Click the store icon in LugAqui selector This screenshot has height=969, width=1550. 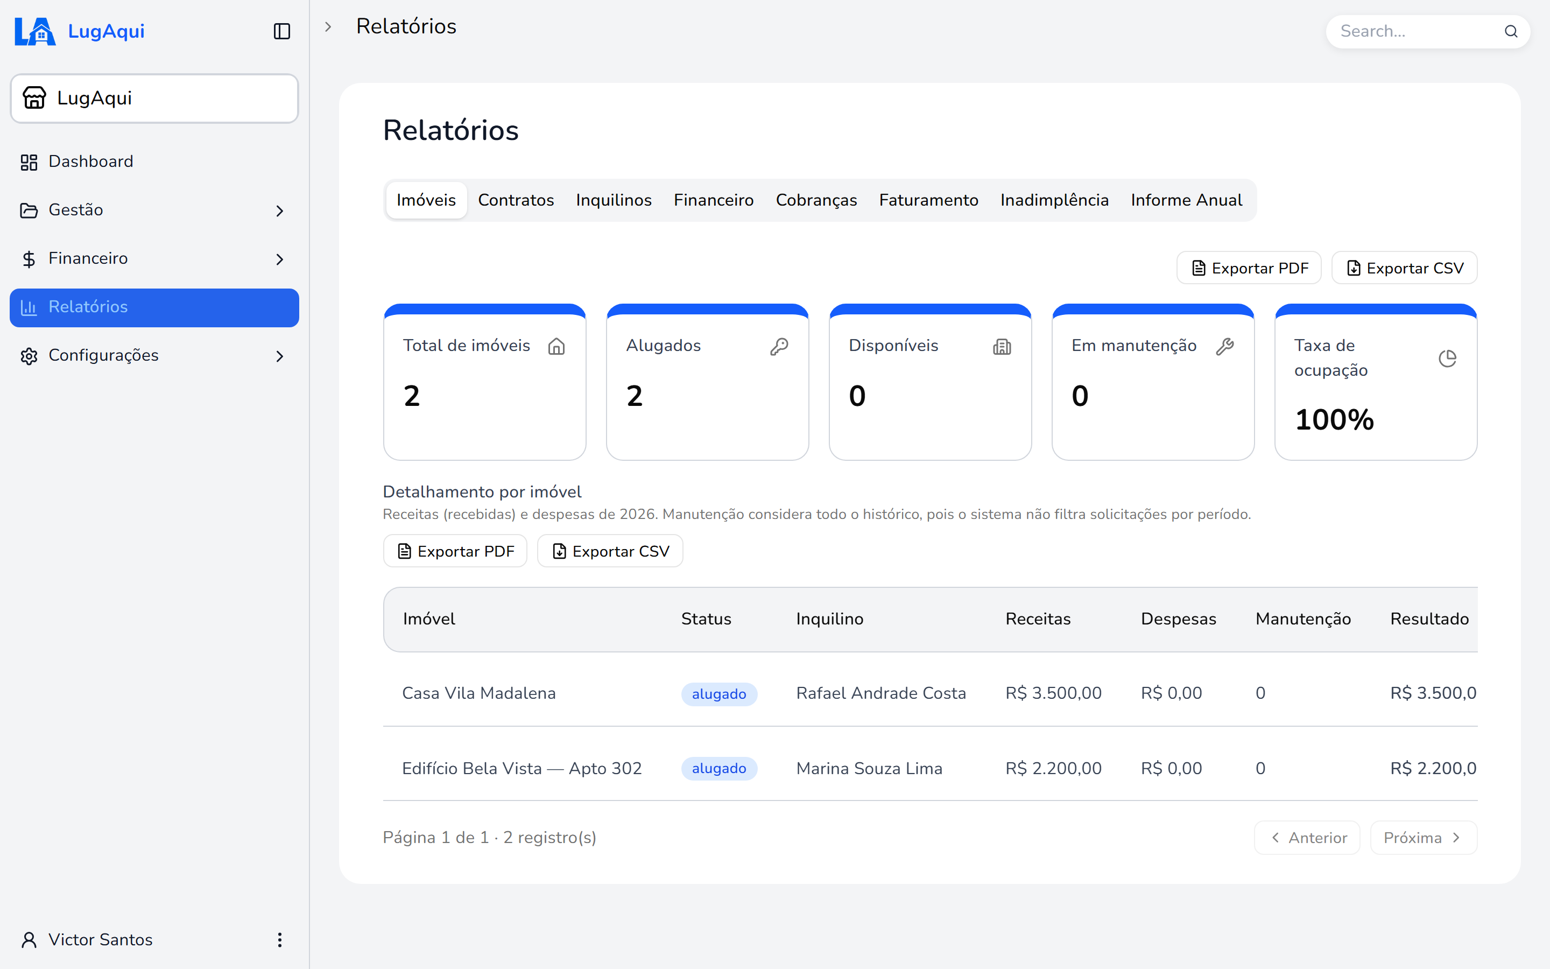(34, 98)
